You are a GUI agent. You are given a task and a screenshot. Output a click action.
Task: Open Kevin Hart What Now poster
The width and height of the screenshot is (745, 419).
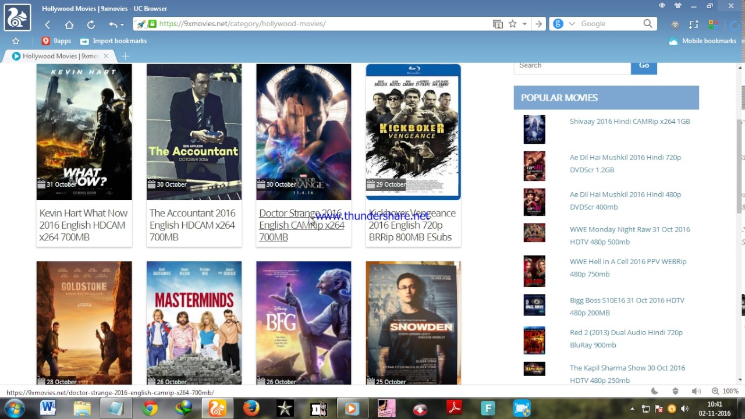click(x=84, y=132)
